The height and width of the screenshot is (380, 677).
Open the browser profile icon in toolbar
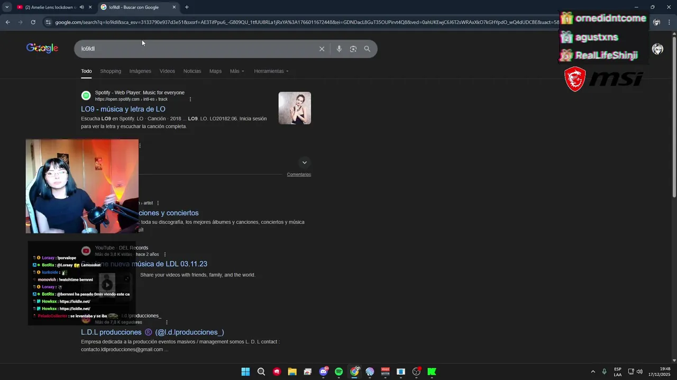pyautogui.click(x=656, y=22)
